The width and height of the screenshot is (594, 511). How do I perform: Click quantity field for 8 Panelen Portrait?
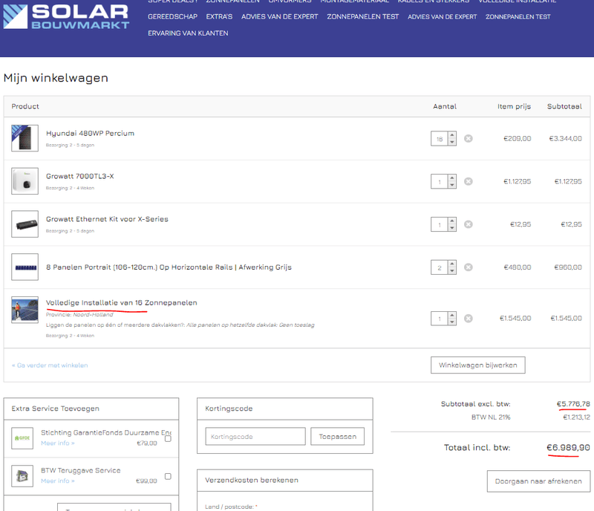tap(440, 267)
